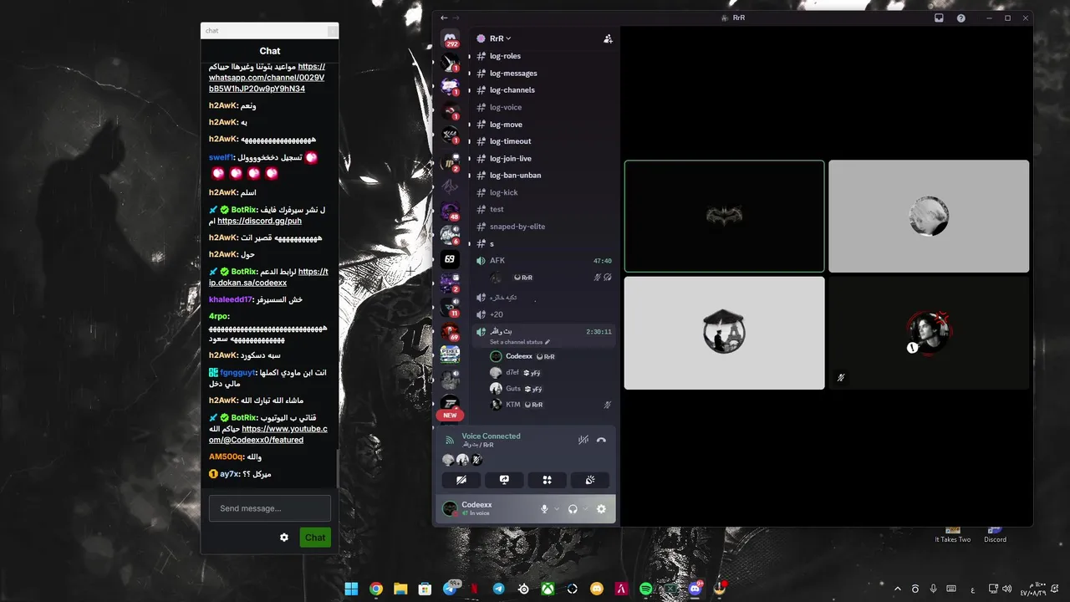Toggle noise suppression icon next to Voice Connected
The height and width of the screenshot is (602, 1070).
click(x=583, y=440)
